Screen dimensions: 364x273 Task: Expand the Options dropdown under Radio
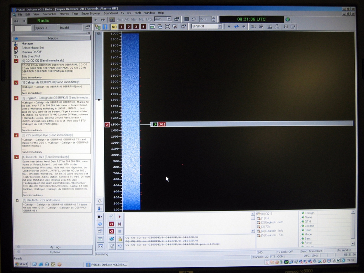[x=45, y=28]
